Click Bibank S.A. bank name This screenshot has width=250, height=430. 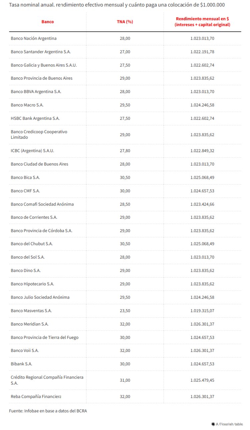[21, 364]
